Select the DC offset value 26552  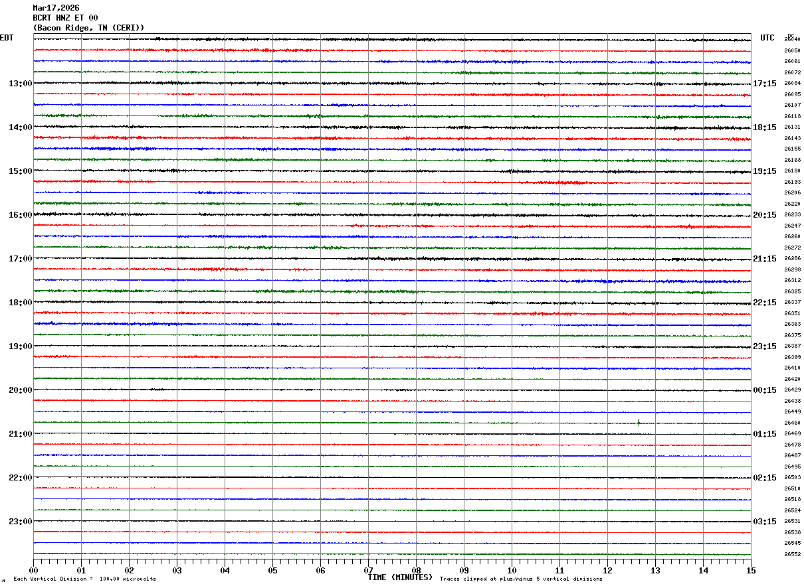792,555
